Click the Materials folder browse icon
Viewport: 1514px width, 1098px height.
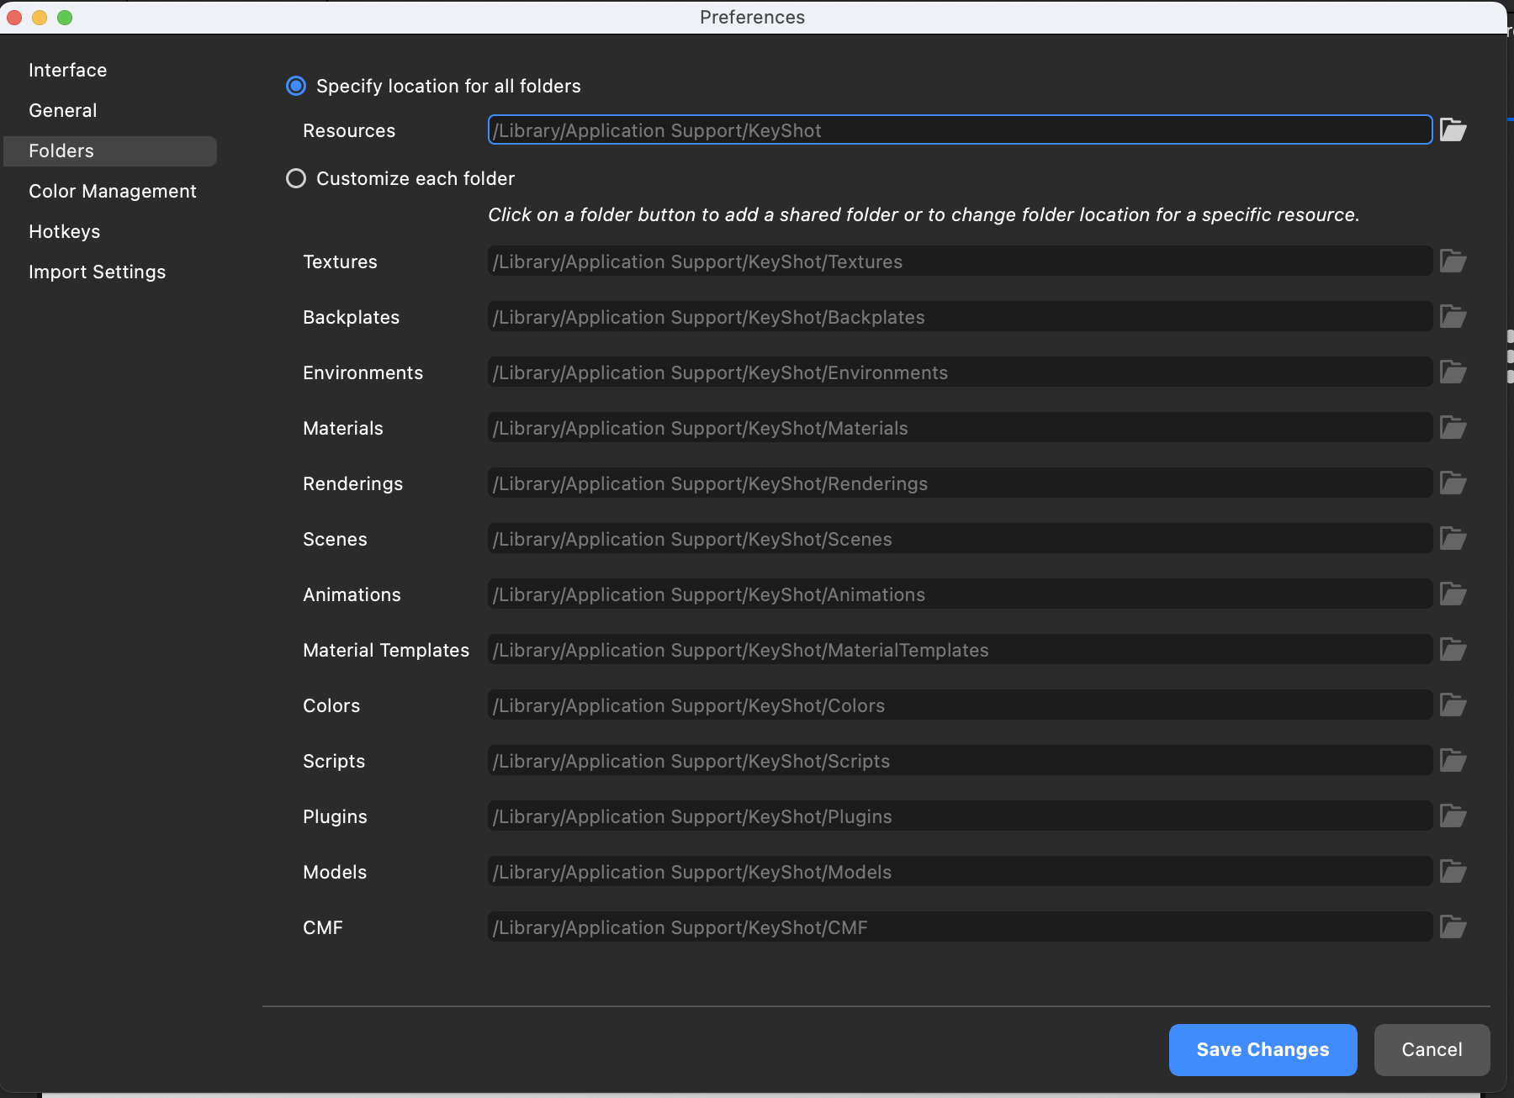coord(1453,427)
